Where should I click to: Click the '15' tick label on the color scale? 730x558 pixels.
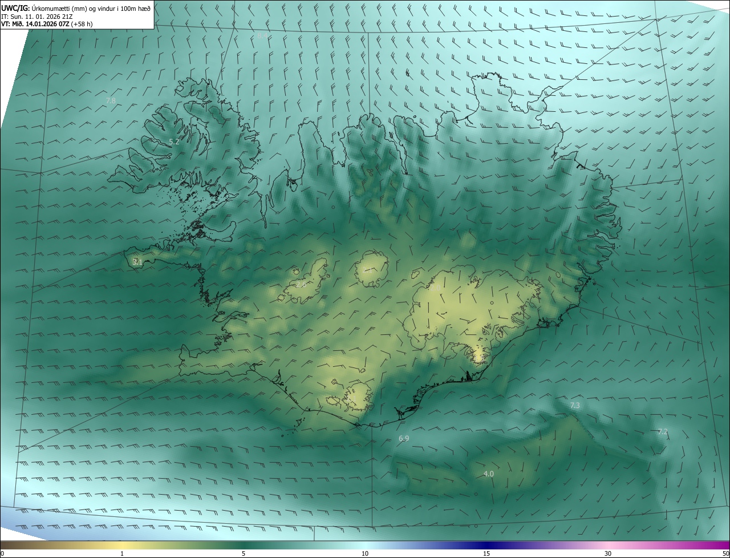486,553
